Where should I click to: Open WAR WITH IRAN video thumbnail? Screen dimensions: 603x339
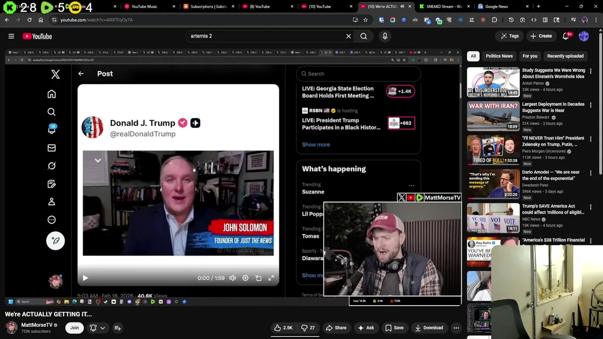[x=493, y=116]
